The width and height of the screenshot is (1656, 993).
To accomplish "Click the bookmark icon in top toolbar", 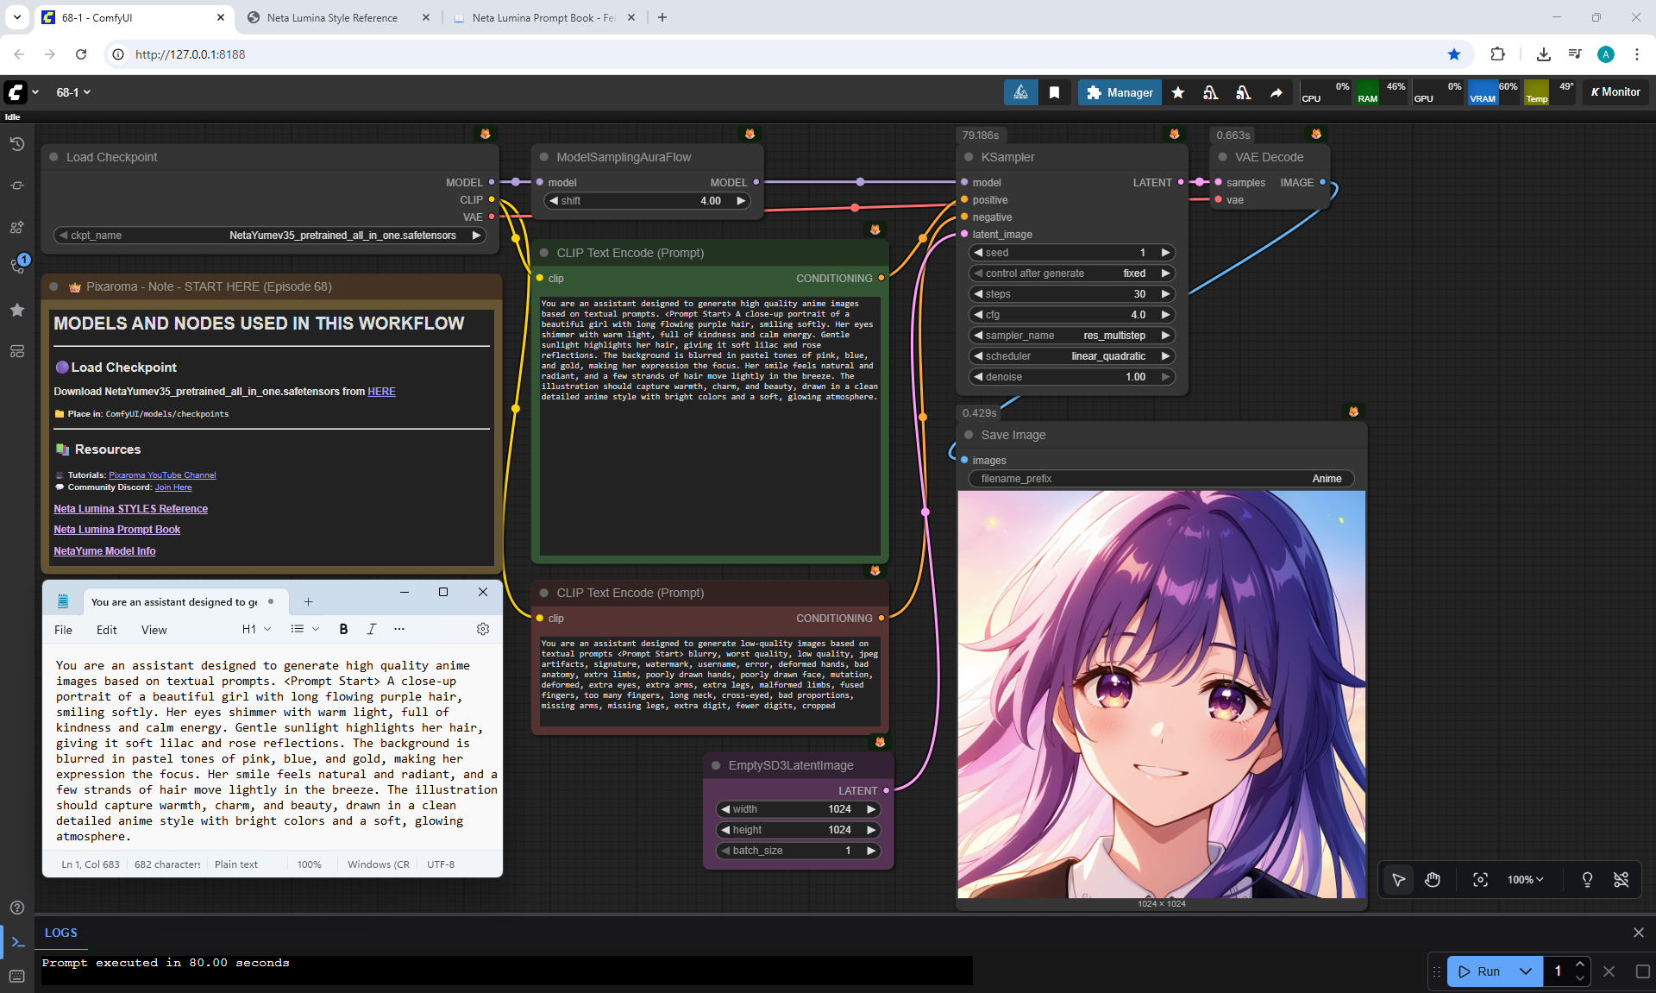I will click(x=1054, y=92).
